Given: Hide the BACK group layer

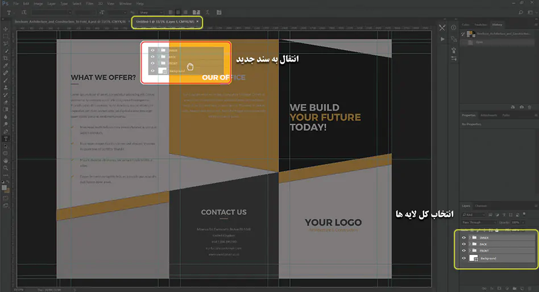Looking at the screenshot, I should [464, 244].
